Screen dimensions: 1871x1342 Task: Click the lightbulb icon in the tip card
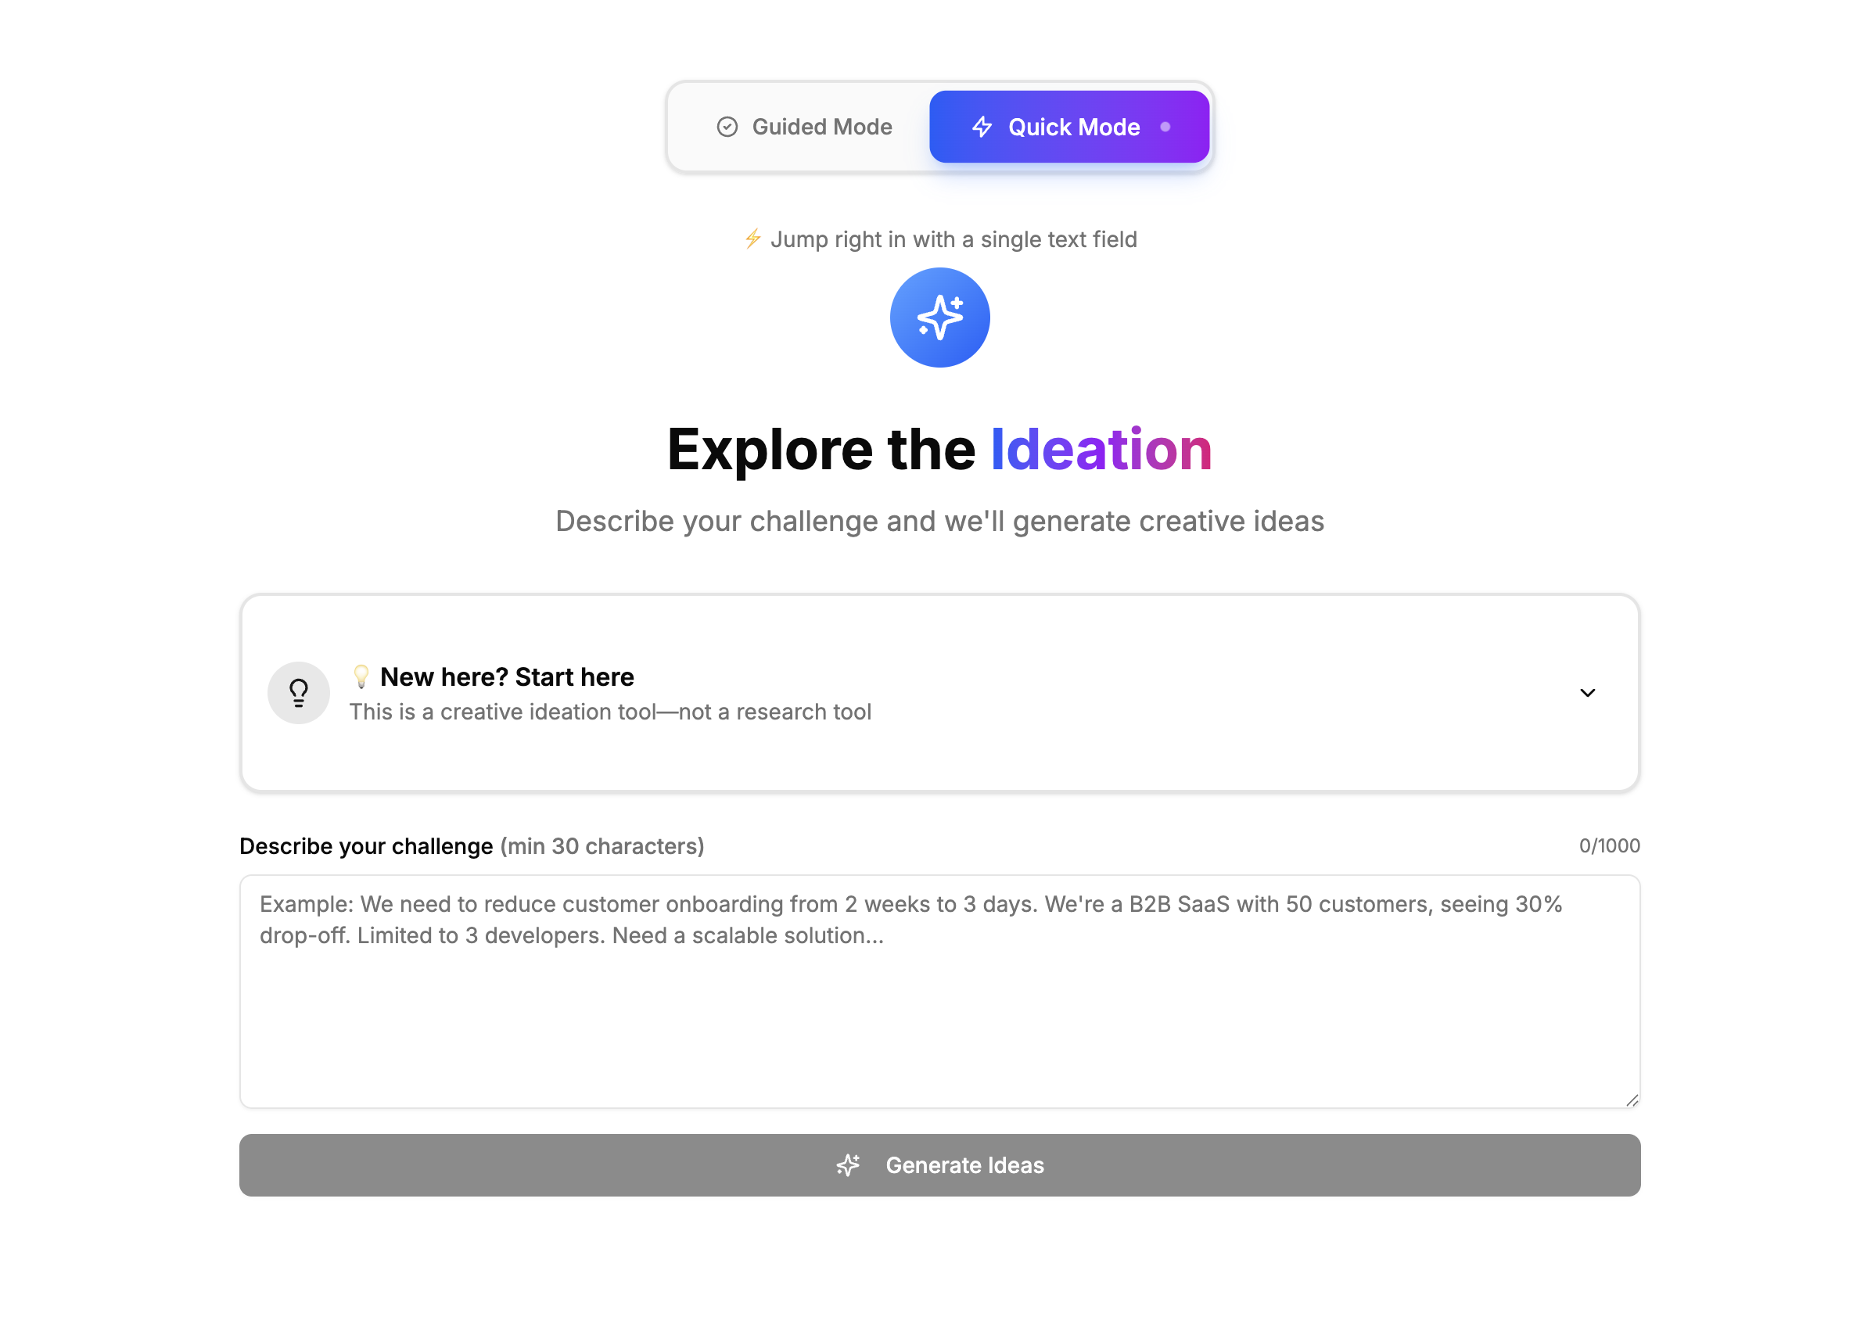click(299, 692)
